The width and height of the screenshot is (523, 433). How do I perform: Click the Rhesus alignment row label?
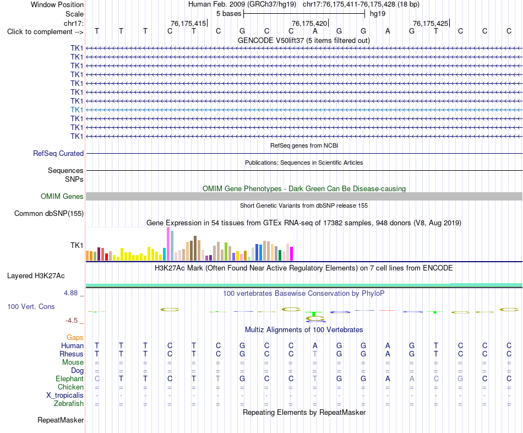pos(72,354)
